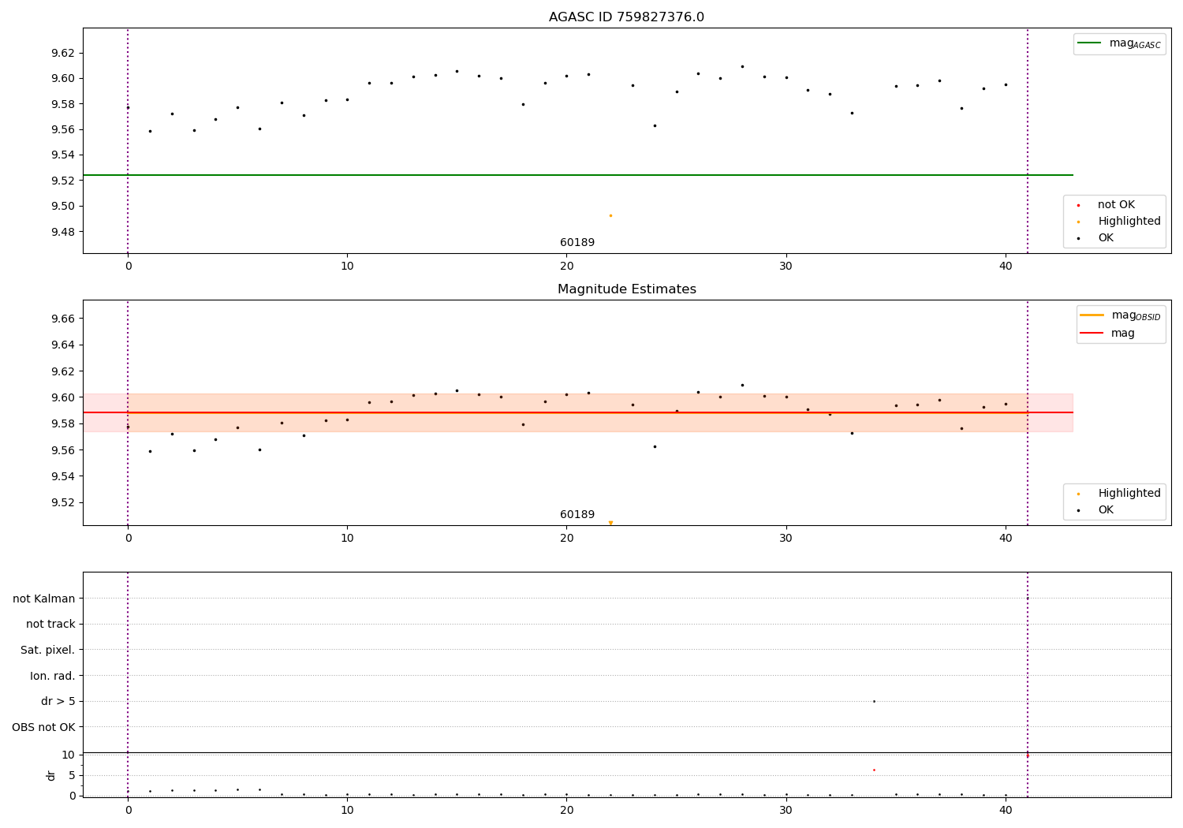Viewport: 1183px width, 828px height.
Task: Click the 'AGASC ID 759827376.0' plot title
Action: (x=626, y=17)
